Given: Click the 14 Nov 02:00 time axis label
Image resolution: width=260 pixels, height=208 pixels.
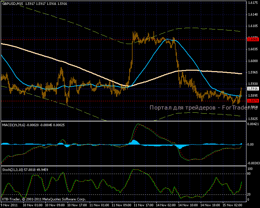Looking at the screenshot, I should click(x=166, y=205).
